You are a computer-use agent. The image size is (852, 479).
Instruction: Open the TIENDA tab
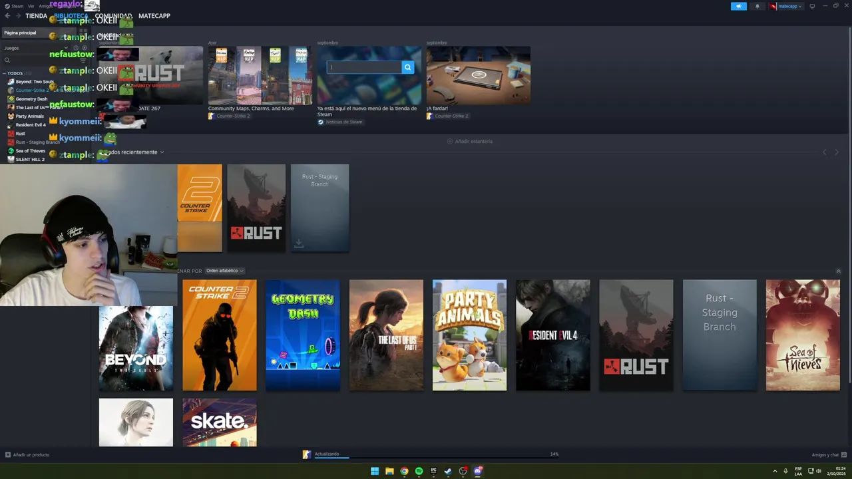click(x=36, y=16)
